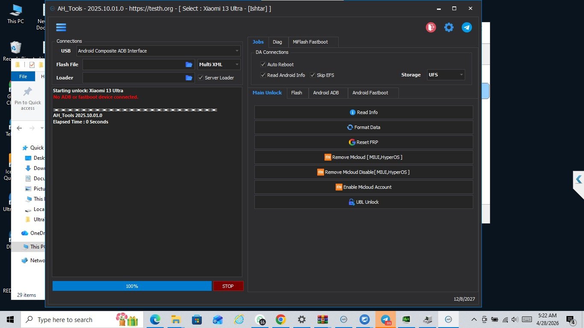
Task: Switch to the Diag tab
Action: [x=277, y=42]
